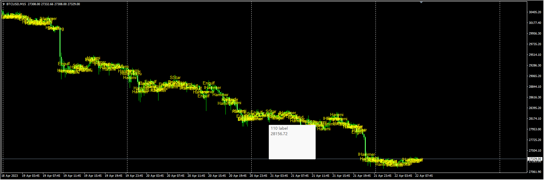Image resolution: width=544 pixels, height=180 pixels.
Task: Click the '21 Apr 19:45' time label
Action: 362,176
